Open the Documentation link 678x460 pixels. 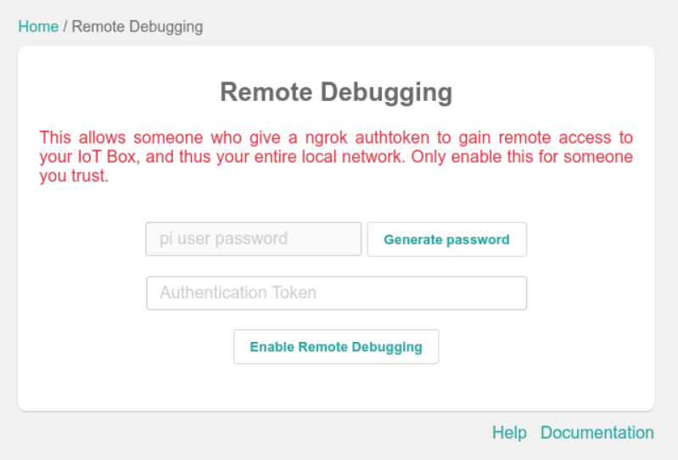coord(597,433)
